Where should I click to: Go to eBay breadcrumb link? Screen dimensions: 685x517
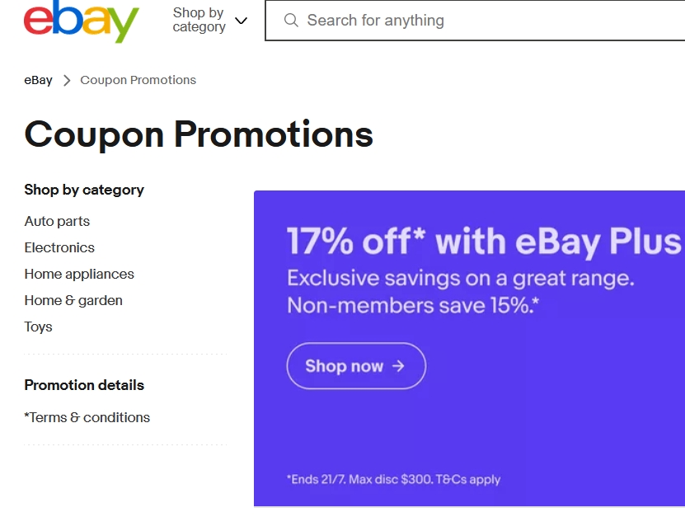pos(39,81)
